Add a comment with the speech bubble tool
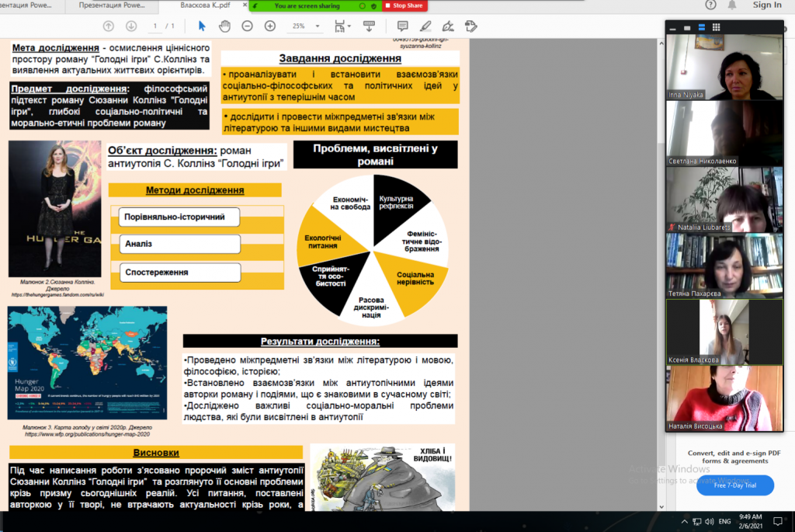The height and width of the screenshot is (532, 795). (x=403, y=26)
